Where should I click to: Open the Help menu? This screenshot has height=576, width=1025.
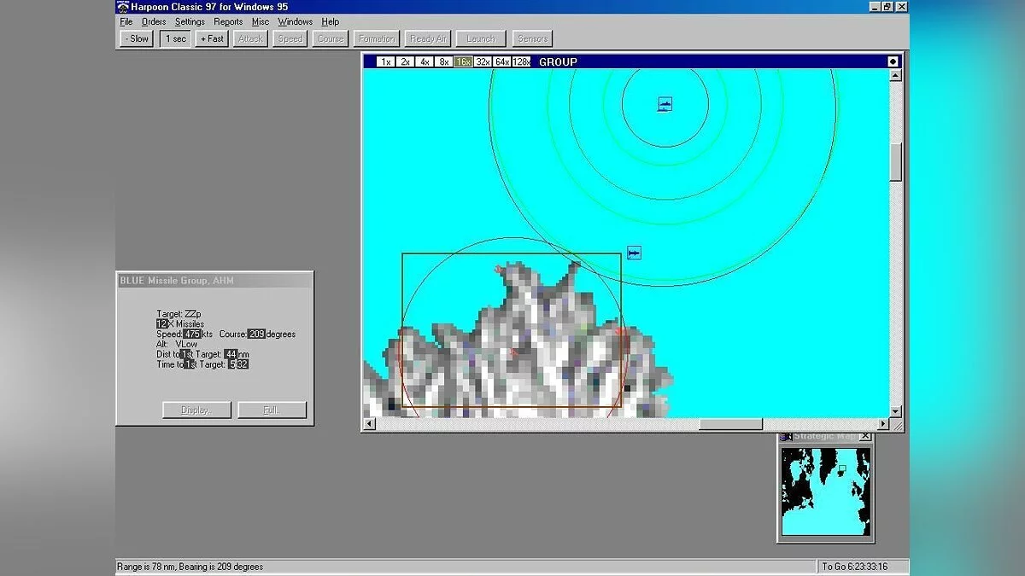[x=331, y=21]
